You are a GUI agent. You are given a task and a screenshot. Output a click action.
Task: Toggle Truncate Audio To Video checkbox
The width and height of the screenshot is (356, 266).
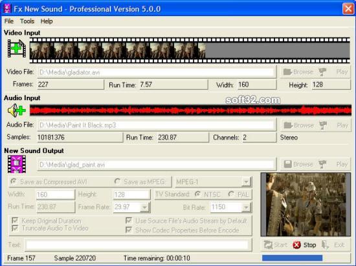(15, 228)
